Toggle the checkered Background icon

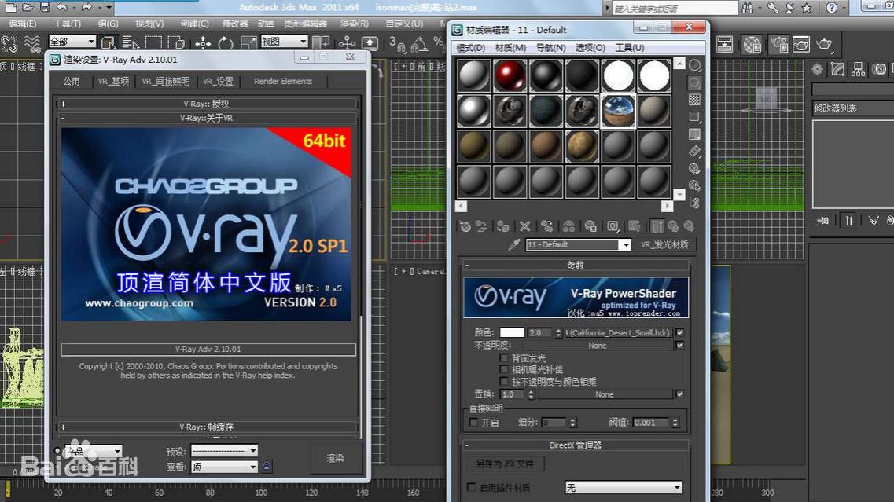point(694,100)
